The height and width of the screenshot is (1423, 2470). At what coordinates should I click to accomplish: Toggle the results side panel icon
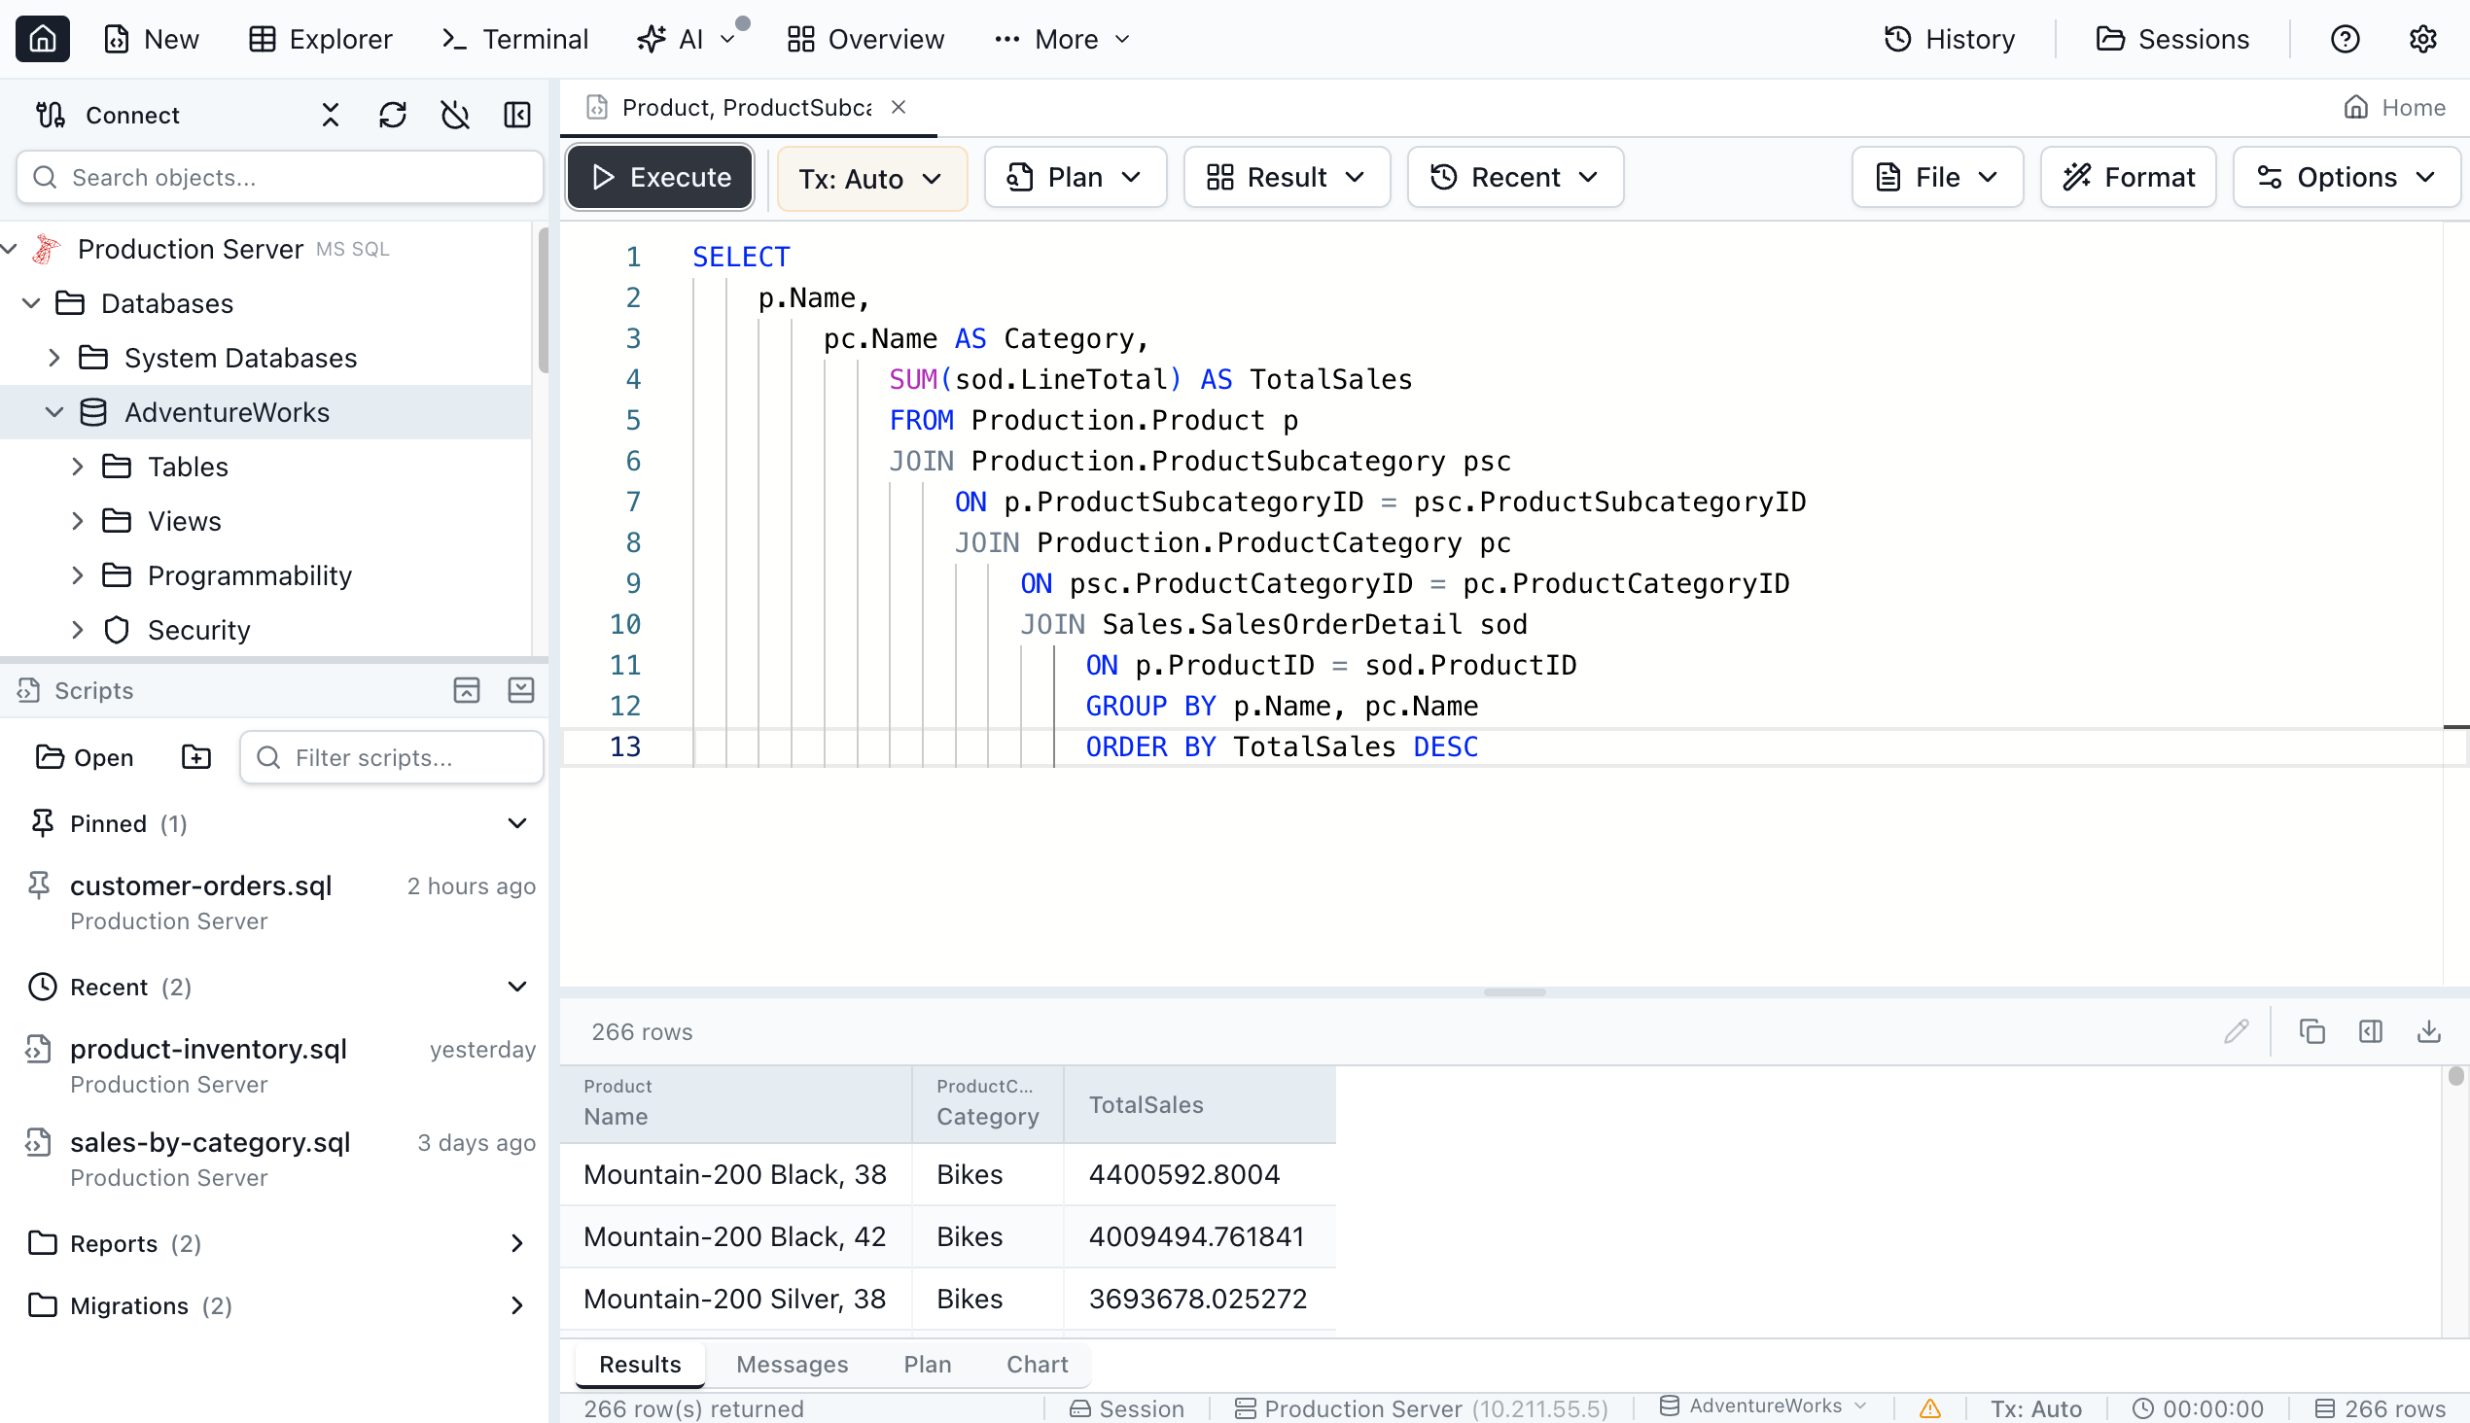click(2370, 1032)
